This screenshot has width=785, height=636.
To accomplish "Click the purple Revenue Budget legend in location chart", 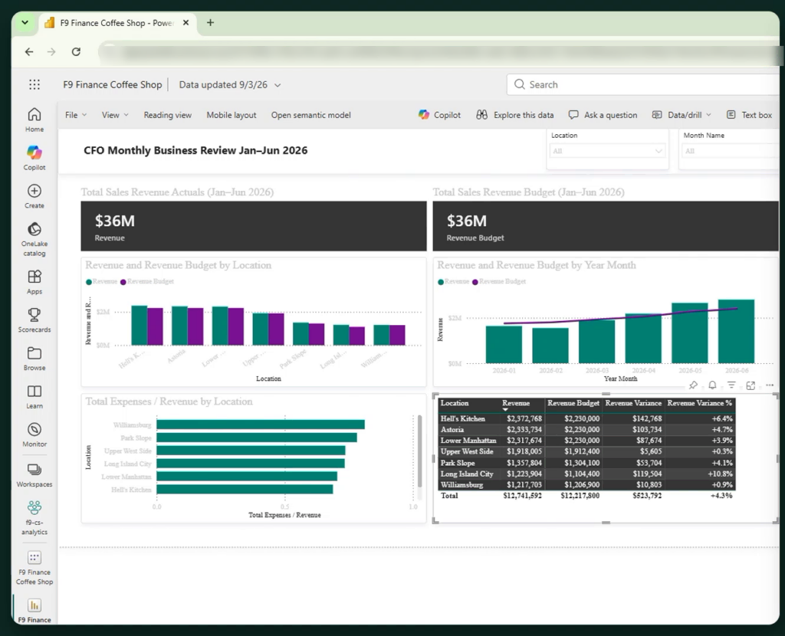I will pyautogui.click(x=147, y=282).
